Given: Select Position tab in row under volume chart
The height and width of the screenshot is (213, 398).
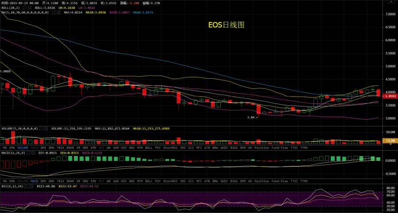Looking at the screenshot, I should pyautogui.click(x=262, y=148).
